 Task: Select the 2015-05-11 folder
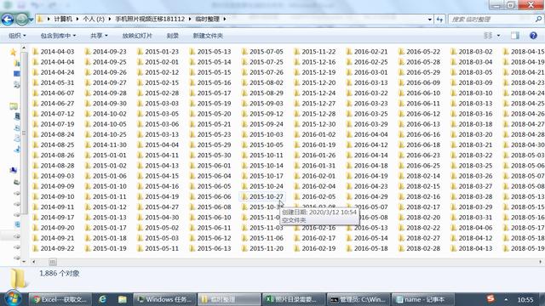158,248
